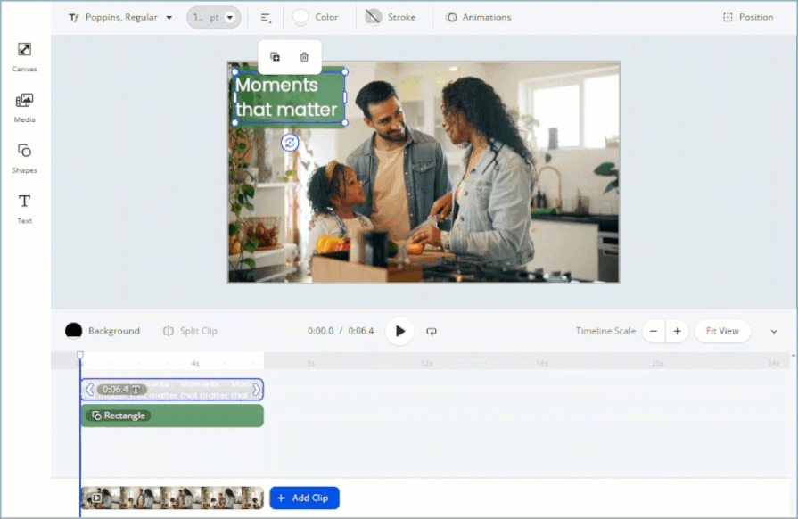The image size is (798, 519).
Task: Click the Fit View button
Action: tap(722, 331)
